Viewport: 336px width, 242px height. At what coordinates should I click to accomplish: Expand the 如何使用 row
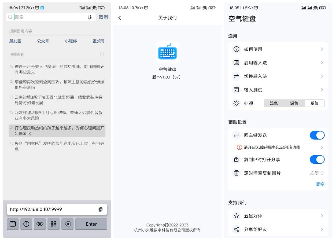click(x=278, y=49)
